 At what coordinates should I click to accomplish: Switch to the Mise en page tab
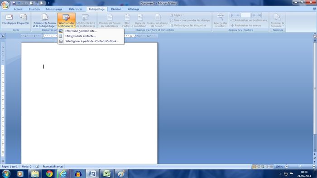pos(54,9)
